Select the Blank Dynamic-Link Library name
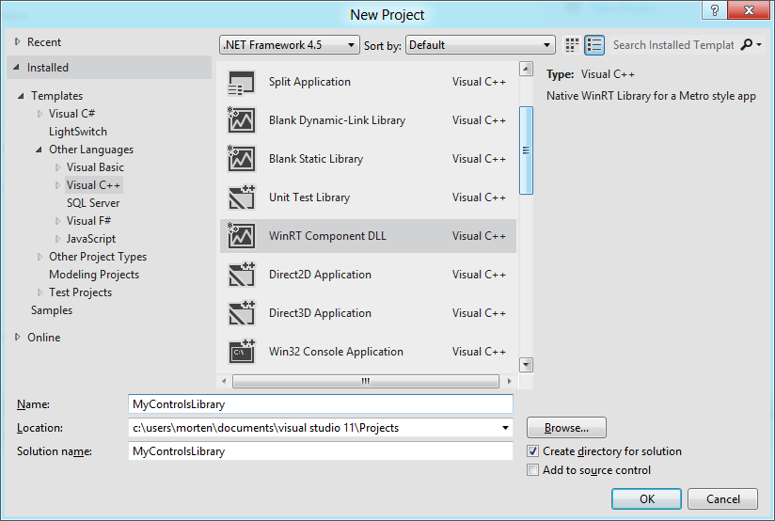775x521 pixels. pyautogui.click(x=337, y=120)
